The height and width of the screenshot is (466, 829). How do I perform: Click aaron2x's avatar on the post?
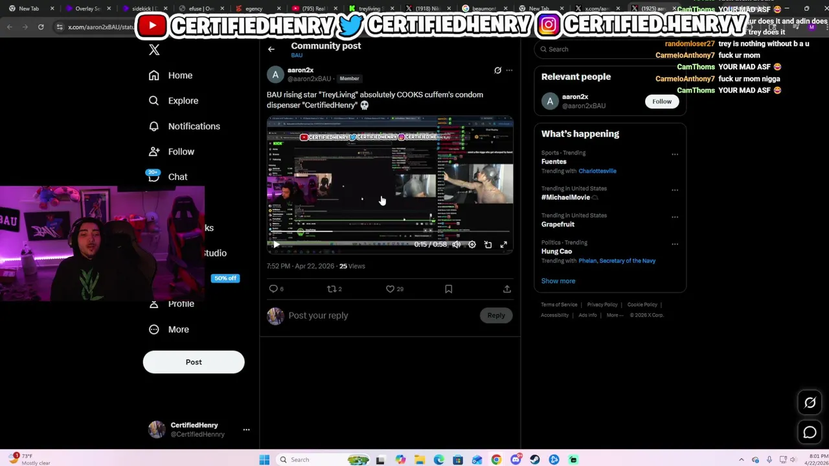coord(275,74)
